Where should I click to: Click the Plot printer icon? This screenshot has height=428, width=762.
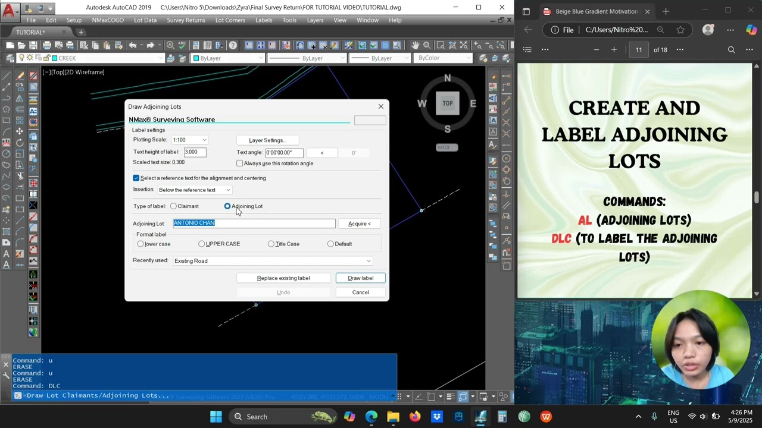click(47, 45)
